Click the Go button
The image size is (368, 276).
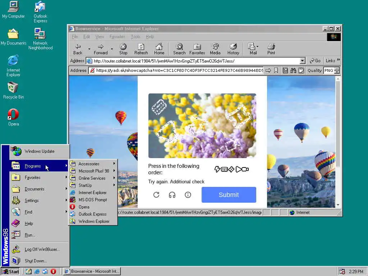pos(315,61)
